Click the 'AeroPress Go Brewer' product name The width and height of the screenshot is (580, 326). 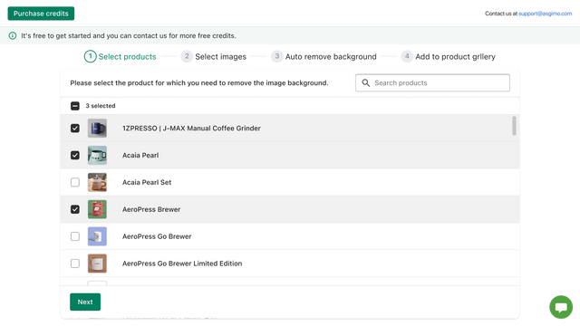click(x=157, y=236)
